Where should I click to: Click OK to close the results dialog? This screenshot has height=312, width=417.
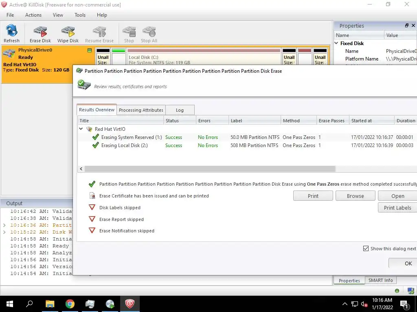coord(403,263)
